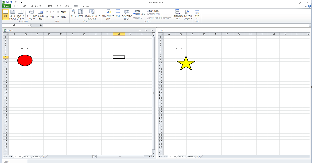Screen dimensions: 312x163
Task: Maximize the Book1 workbook window
Action: pos(146,30)
